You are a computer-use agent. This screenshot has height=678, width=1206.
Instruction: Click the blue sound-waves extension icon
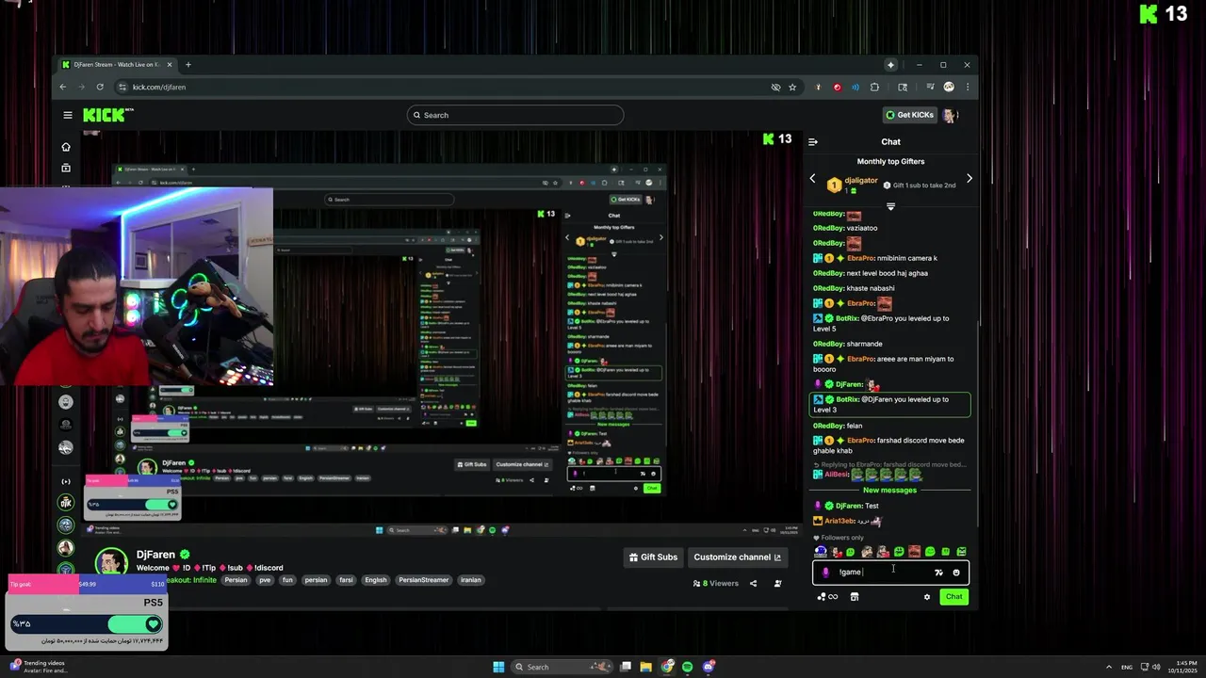(x=856, y=87)
